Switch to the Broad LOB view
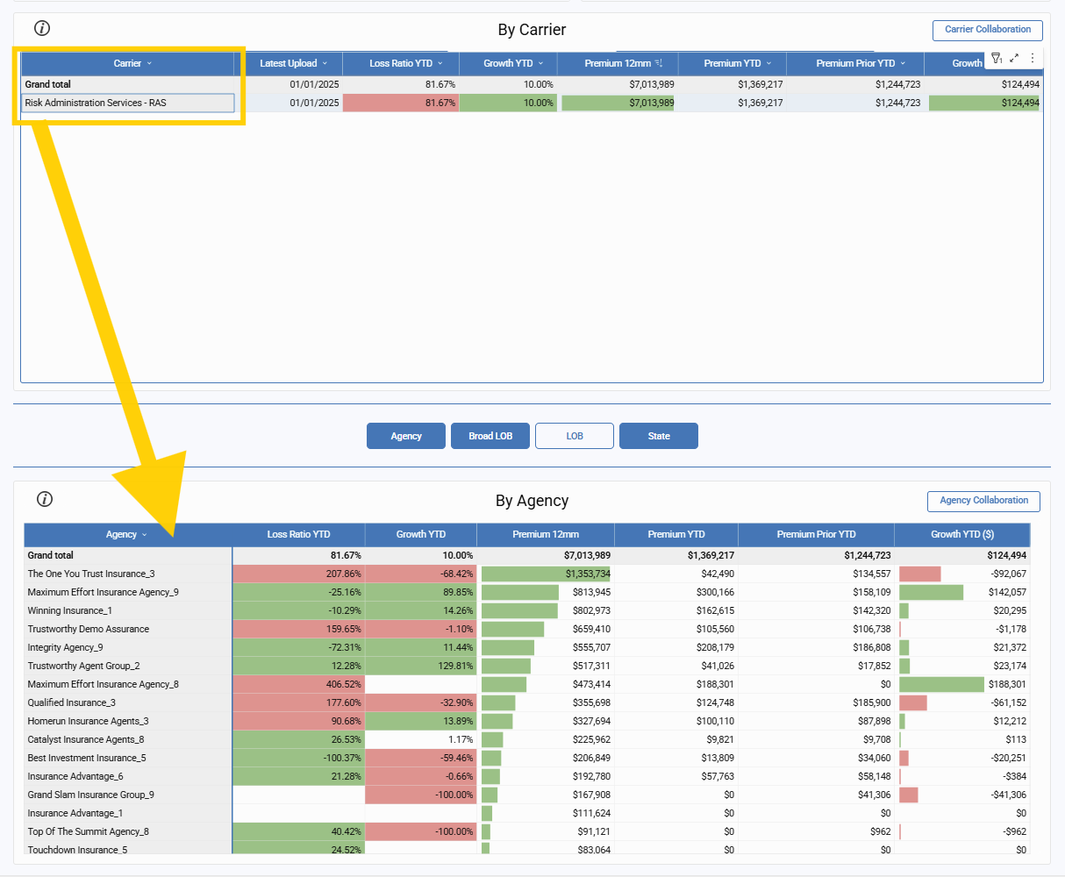The width and height of the screenshot is (1065, 877). [x=490, y=436]
